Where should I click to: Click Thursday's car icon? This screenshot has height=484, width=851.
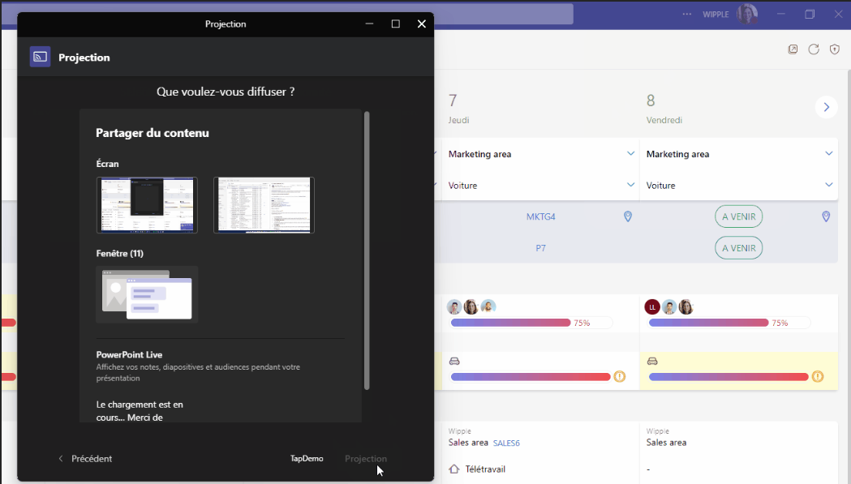pos(454,361)
